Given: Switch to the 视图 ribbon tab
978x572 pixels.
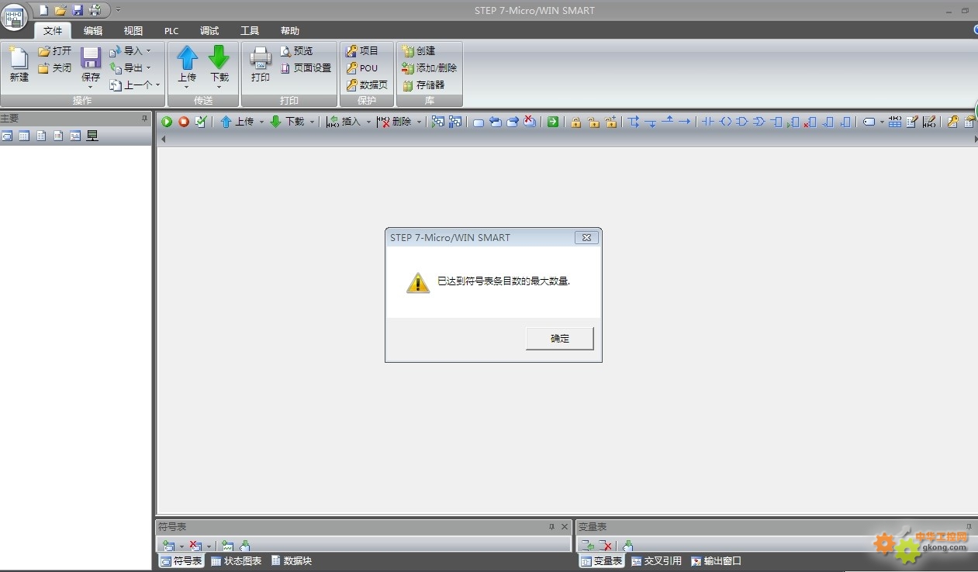Looking at the screenshot, I should click(133, 31).
